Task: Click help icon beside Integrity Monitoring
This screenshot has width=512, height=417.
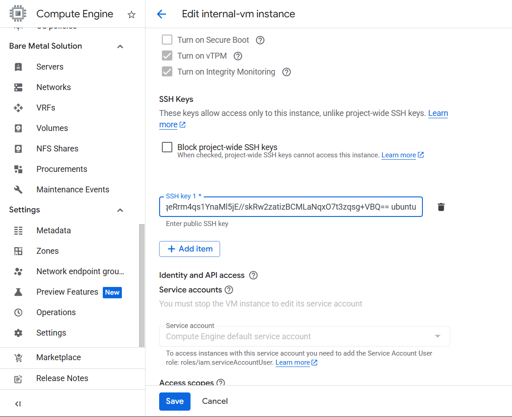Action: click(x=286, y=72)
